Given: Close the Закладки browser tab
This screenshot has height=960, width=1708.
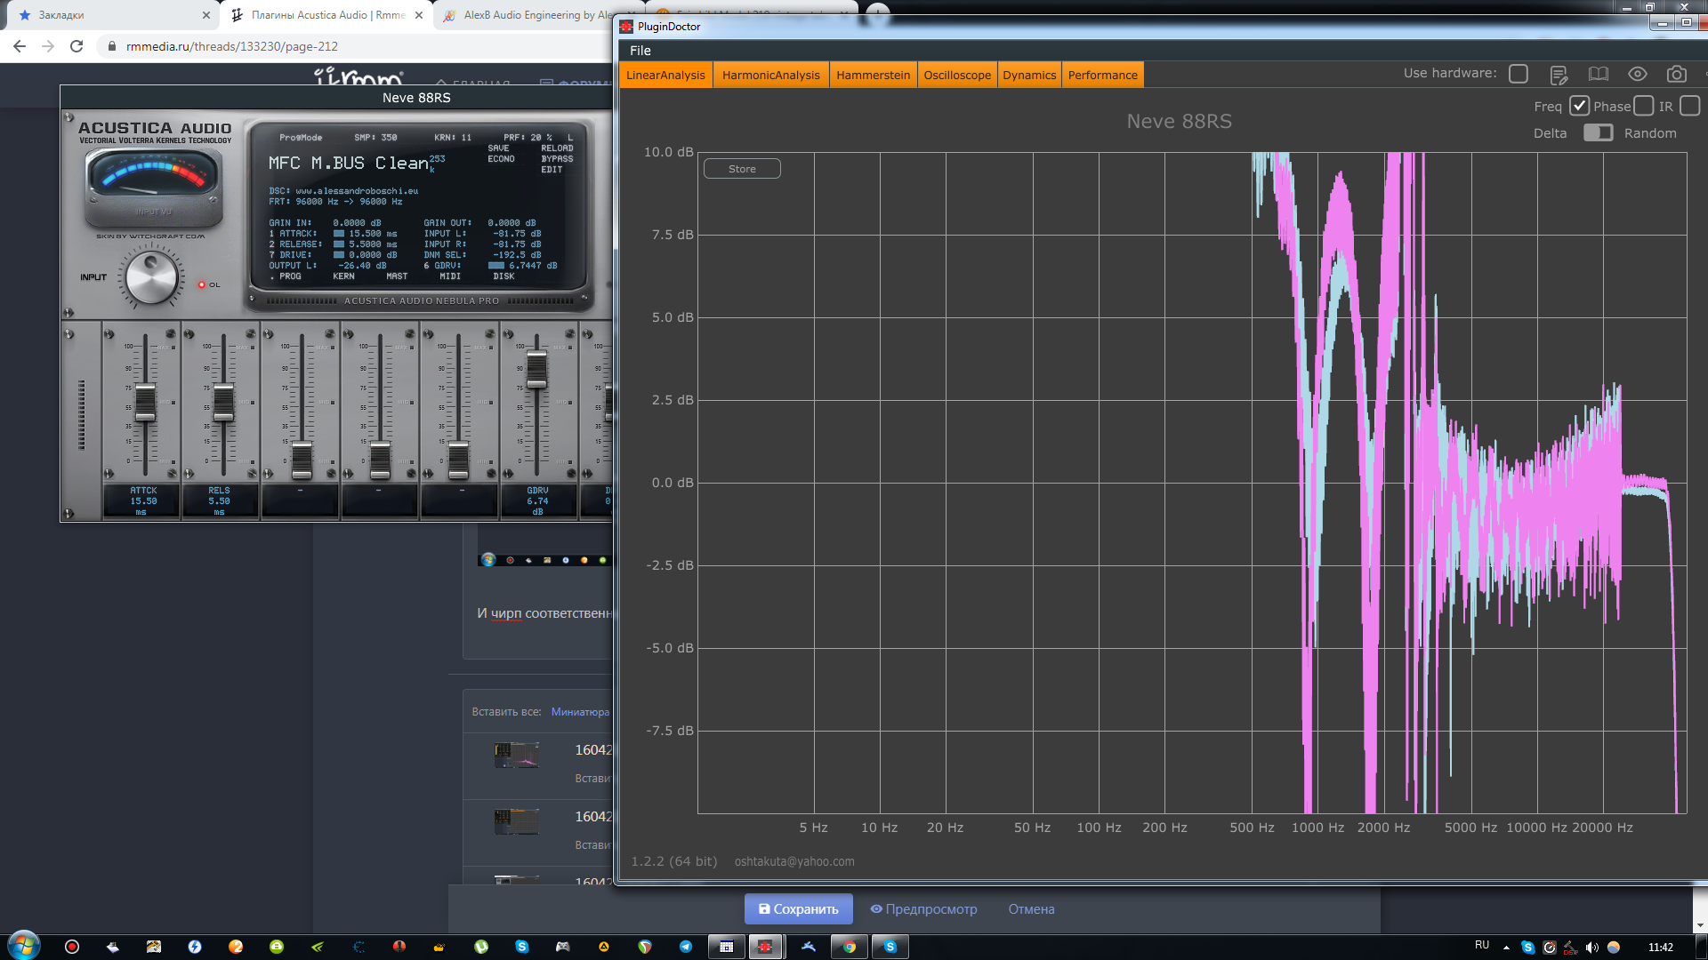Looking at the screenshot, I should [206, 15].
